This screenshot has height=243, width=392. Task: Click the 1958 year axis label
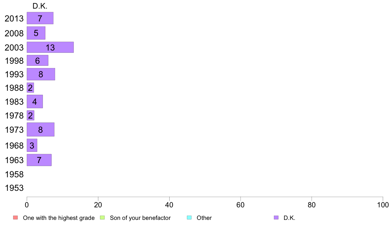pos(14,174)
